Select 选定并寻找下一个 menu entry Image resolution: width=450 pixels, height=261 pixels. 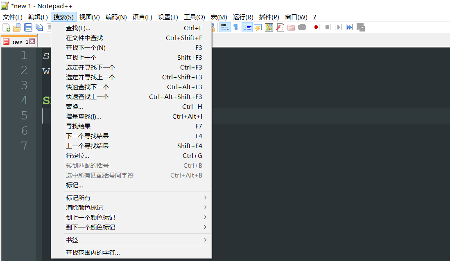pos(131,67)
